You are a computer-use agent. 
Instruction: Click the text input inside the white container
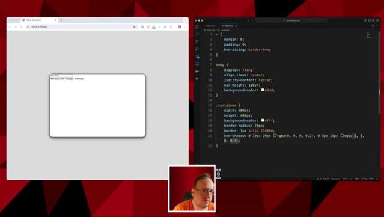tap(61, 76)
